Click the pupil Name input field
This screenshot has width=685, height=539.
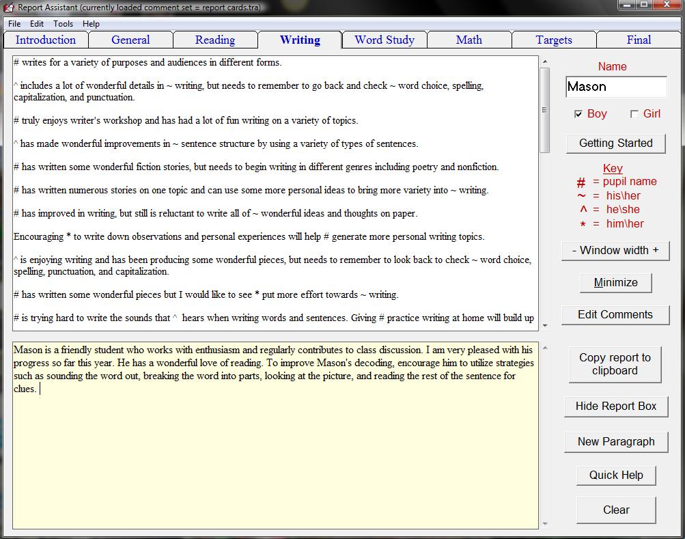(615, 87)
